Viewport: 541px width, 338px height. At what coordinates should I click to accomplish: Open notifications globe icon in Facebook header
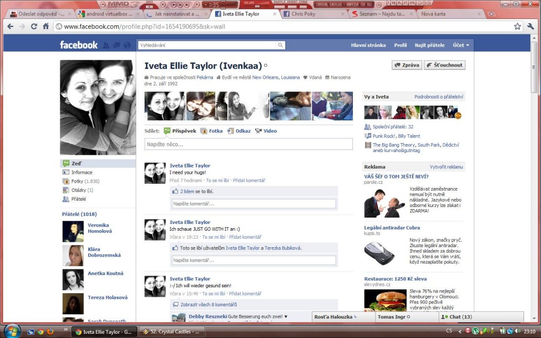pyautogui.click(x=127, y=45)
